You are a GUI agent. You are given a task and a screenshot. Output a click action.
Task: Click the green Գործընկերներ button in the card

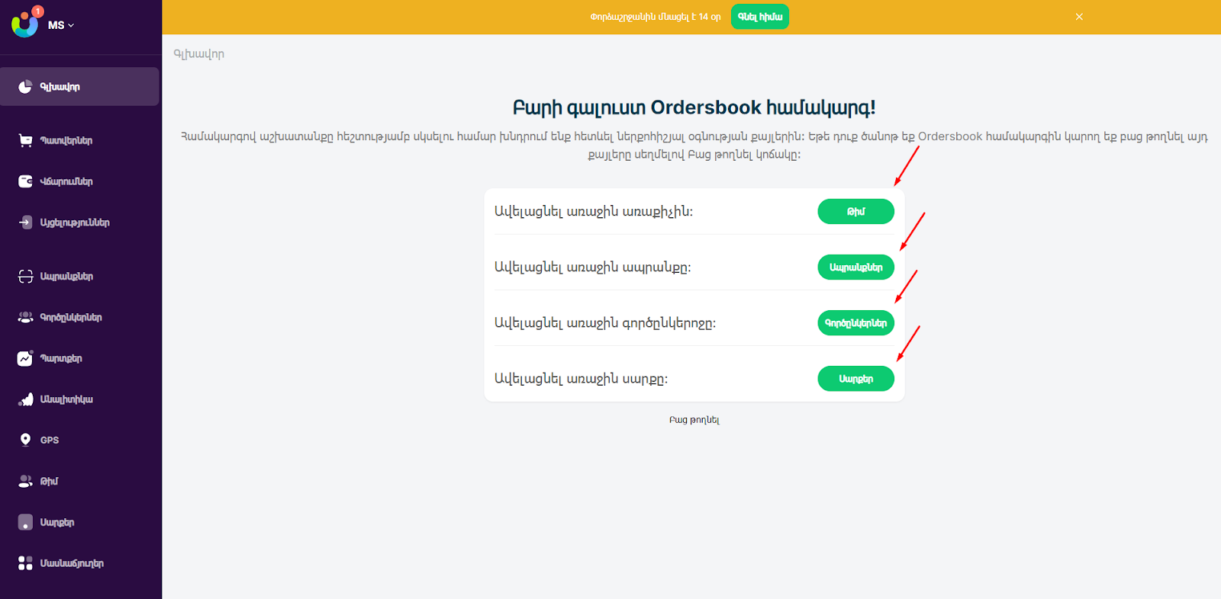click(x=855, y=323)
